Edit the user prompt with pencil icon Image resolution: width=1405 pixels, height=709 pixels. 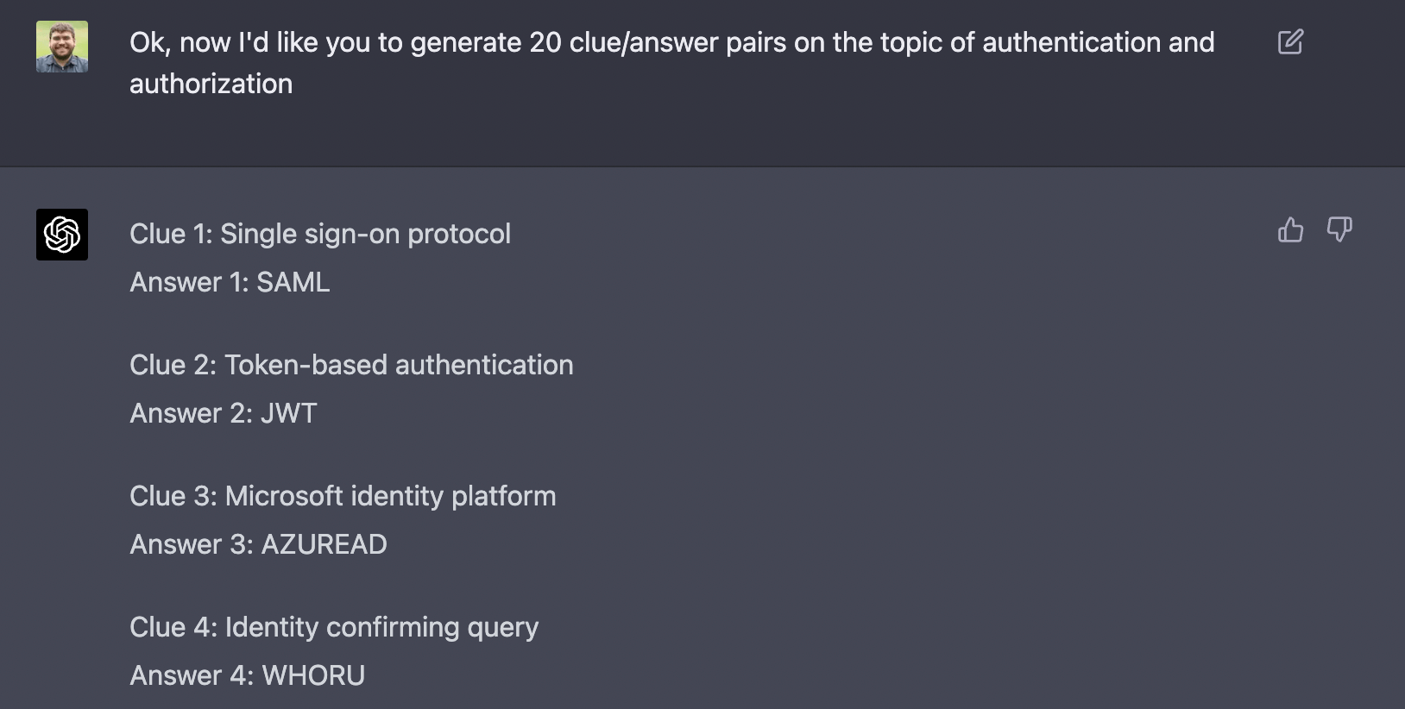[1290, 41]
